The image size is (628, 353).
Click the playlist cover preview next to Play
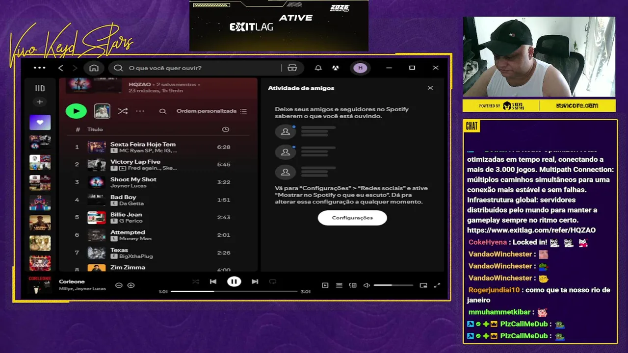102,111
